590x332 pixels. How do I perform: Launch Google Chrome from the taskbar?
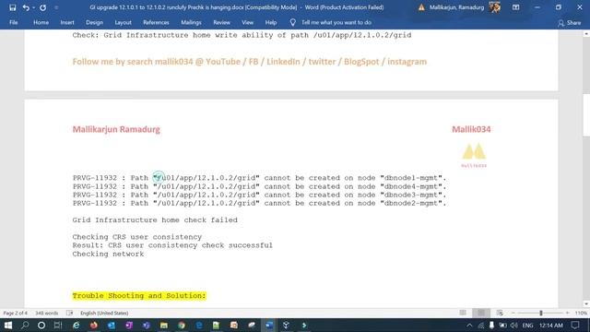(182, 325)
